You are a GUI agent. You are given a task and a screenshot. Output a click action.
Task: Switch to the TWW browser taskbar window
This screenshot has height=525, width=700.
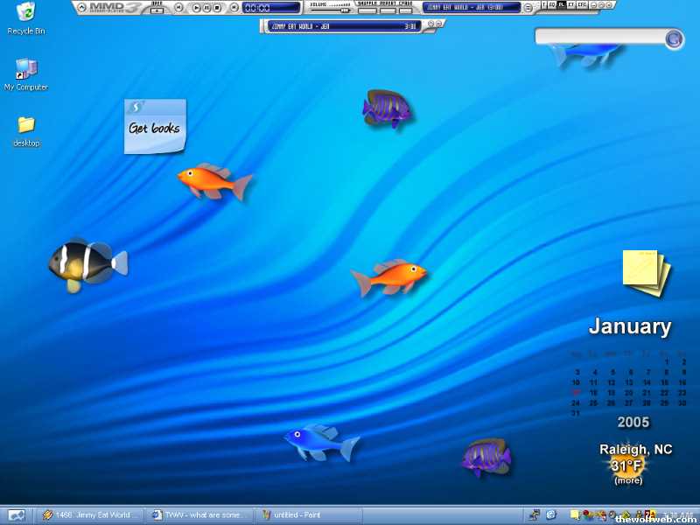[201, 515]
